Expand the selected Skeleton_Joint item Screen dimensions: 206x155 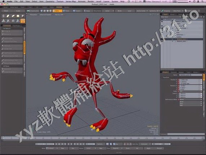click(173, 39)
